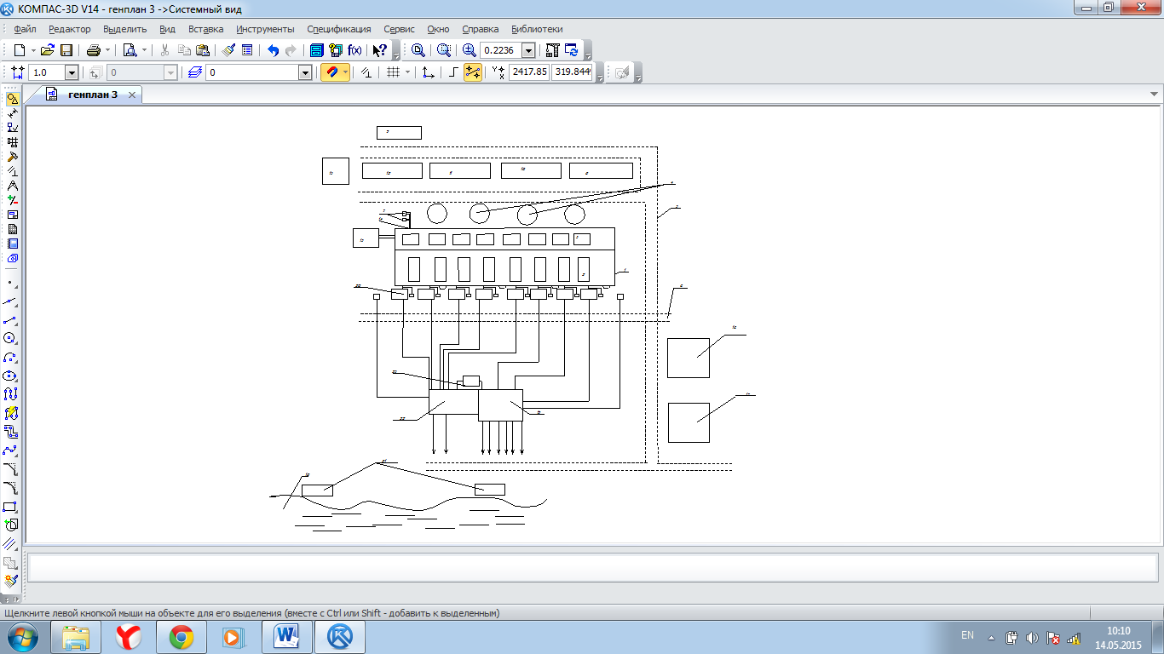Expand the zoom scale 0.2236 dropdown
Screen dimensions: 1164x654
528,51
